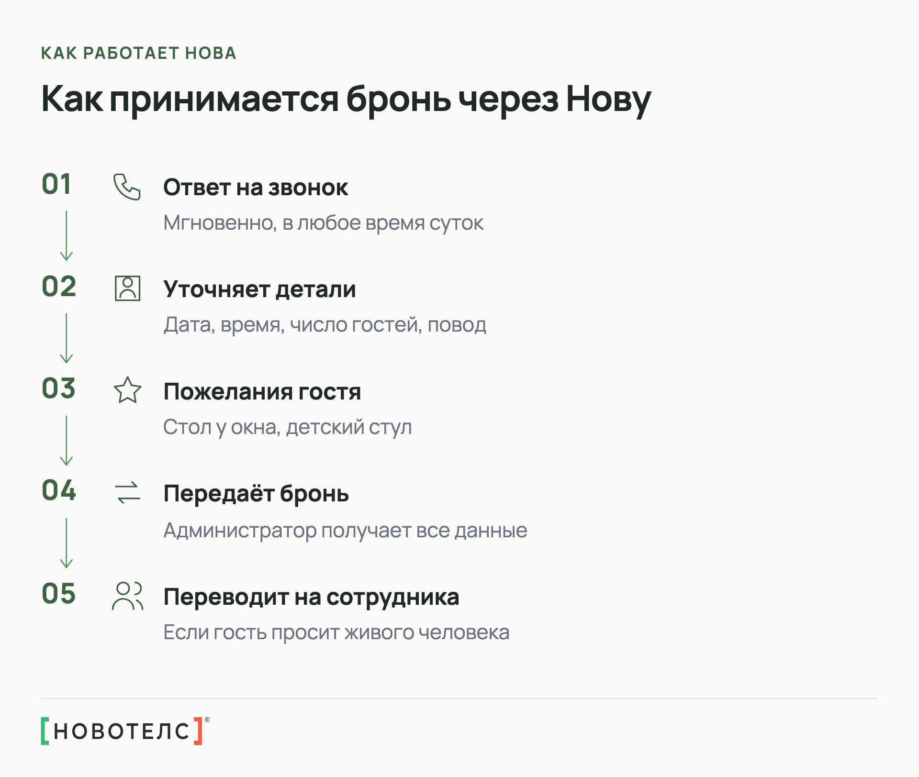
Task: Click the text Администратор получает все данные
Action: [x=345, y=530]
